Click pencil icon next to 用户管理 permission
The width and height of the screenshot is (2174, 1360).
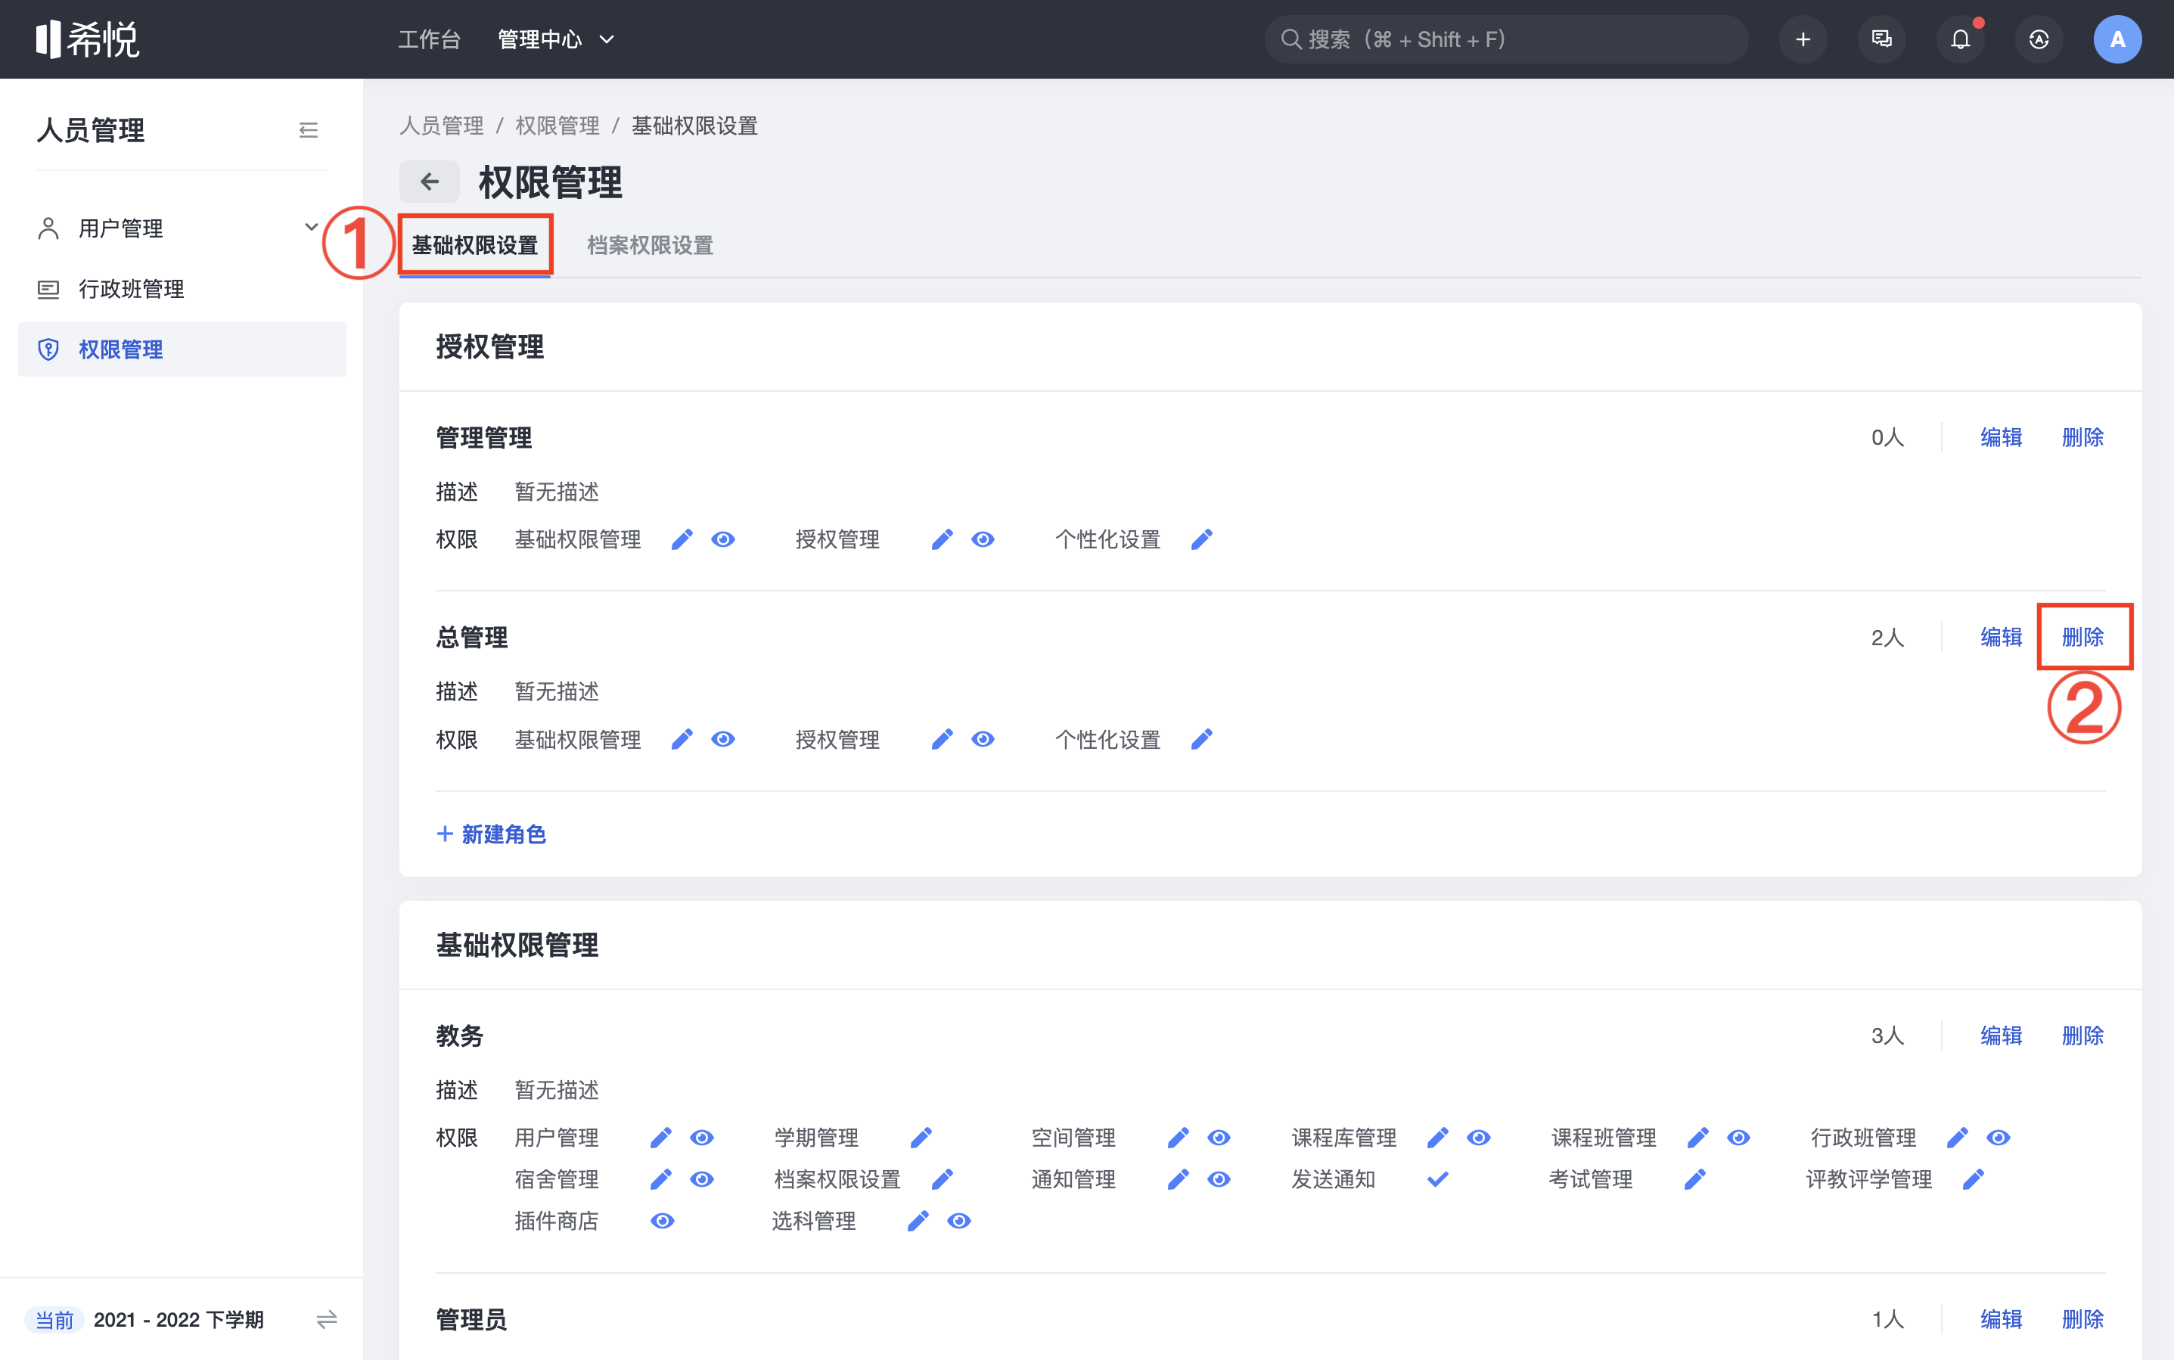[x=661, y=1138]
